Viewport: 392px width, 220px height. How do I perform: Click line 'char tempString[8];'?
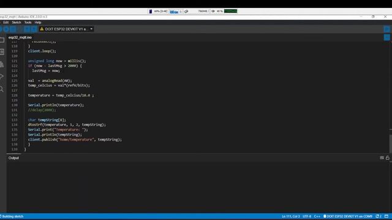pyautogui.click(x=47, y=120)
